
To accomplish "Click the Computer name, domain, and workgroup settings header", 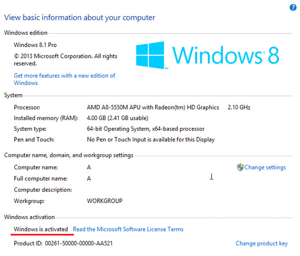I will 69,155.
